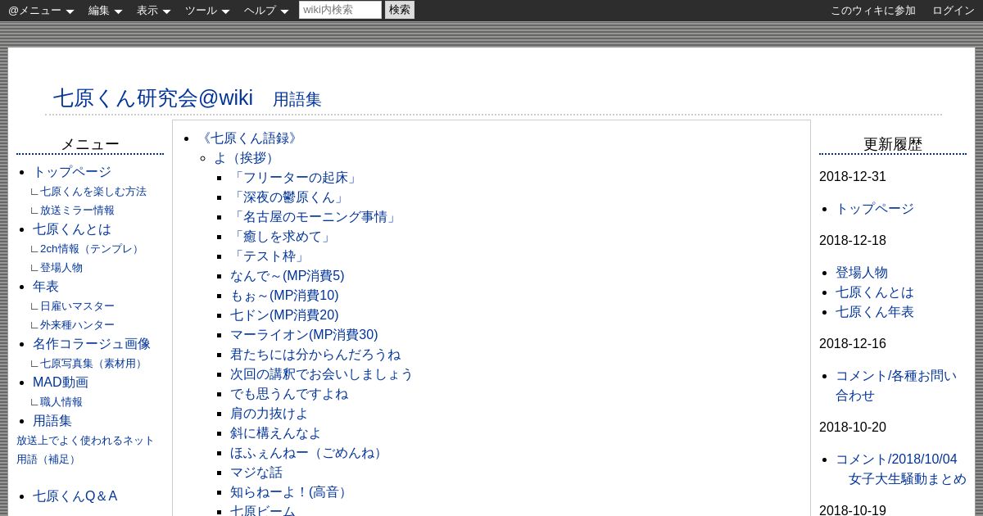Jump to 「フリーターの起床」 entry

click(x=296, y=178)
